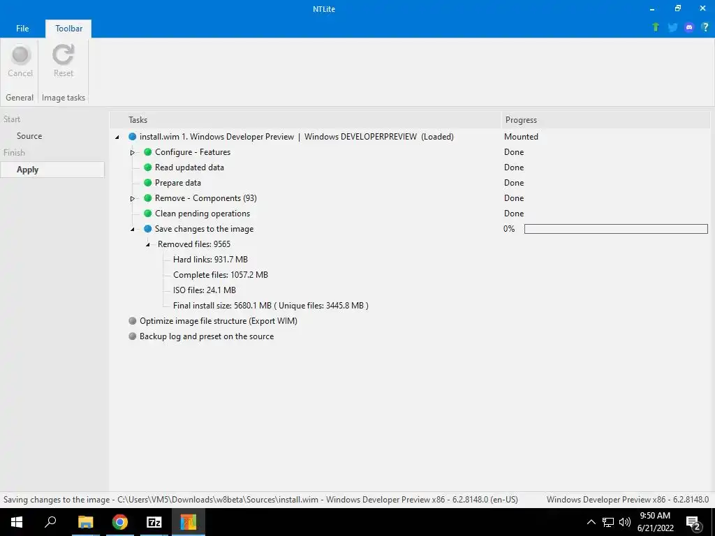Click green dot for Remove - Components (93)

coord(148,198)
